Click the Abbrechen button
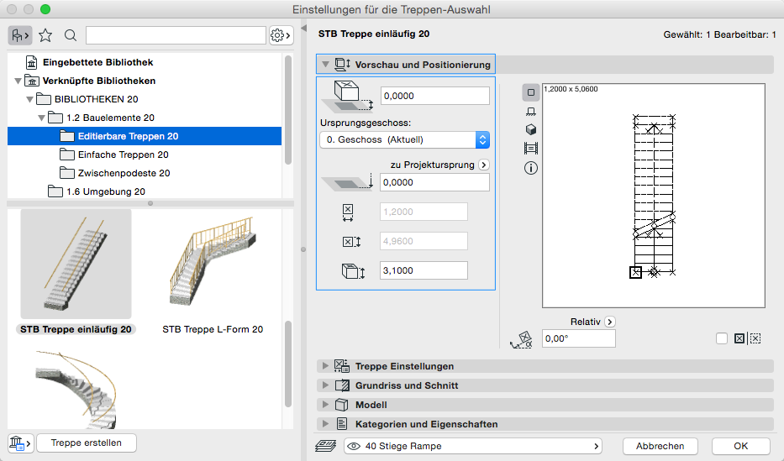This screenshot has height=461, width=784. coord(660,446)
